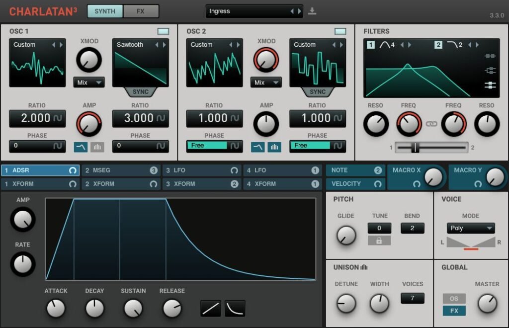509x328 pixels.
Task: Select the linear curve icon under the envelope display
Action: coord(210,308)
